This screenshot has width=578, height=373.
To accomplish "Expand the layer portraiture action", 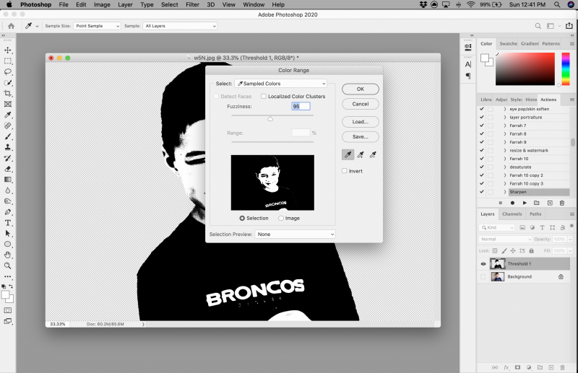I will tap(505, 118).
